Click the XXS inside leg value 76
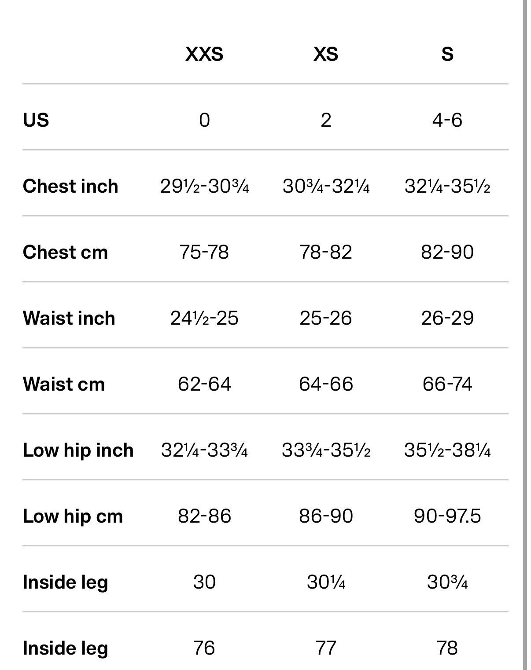The image size is (531, 670). (204, 648)
